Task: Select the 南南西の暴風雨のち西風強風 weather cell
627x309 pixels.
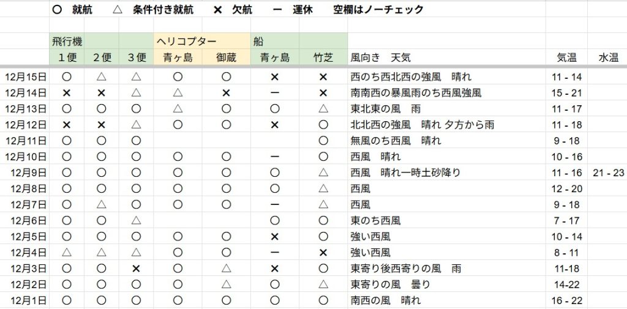Action: pos(416,93)
